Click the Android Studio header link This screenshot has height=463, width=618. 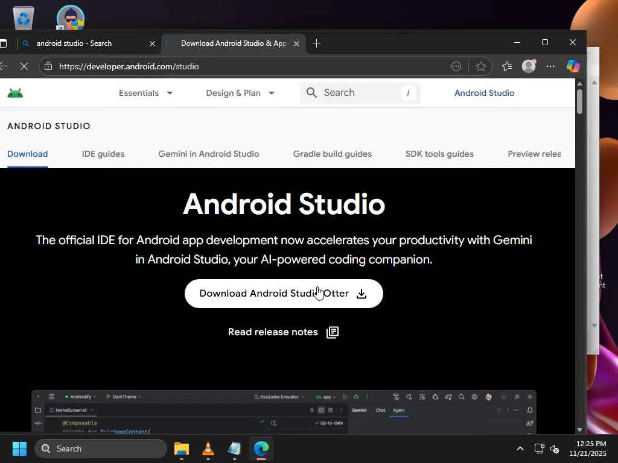coord(484,93)
